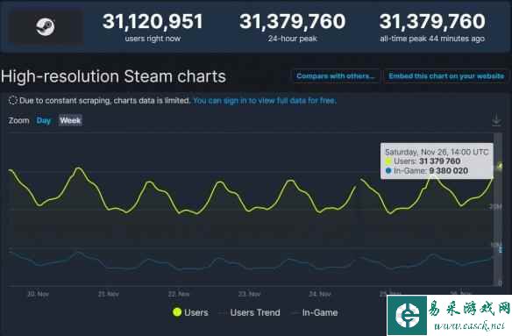Image resolution: width=512 pixels, height=336 pixels.
Task: Click the 20. Nov axis label
Action: click(x=39, y=294)
